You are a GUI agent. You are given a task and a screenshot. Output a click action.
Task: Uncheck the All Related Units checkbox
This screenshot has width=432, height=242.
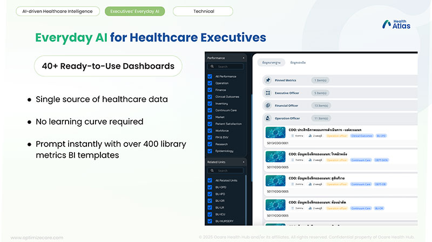(210, 180)
